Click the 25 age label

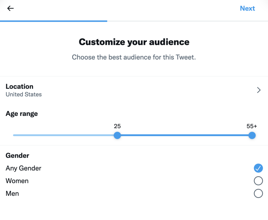click(117, 126)
